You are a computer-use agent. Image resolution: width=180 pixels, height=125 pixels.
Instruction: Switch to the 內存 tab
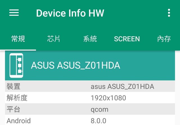164,39
